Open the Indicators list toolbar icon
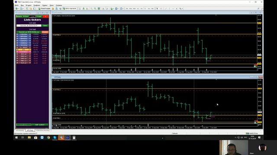 pos(111,9)
